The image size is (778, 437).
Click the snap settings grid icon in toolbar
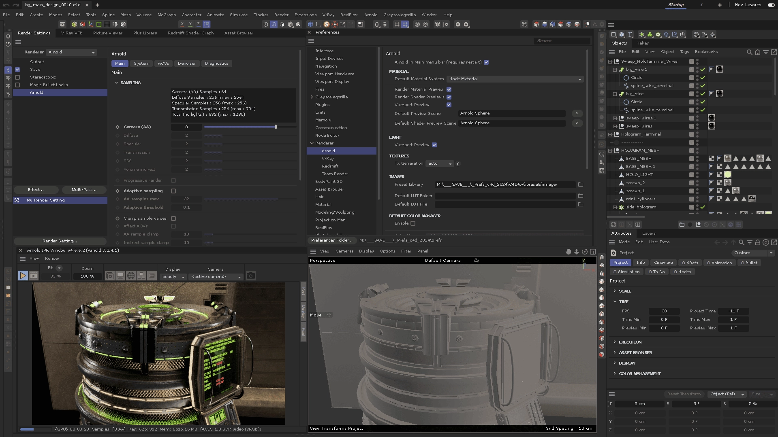click(405, 24)
